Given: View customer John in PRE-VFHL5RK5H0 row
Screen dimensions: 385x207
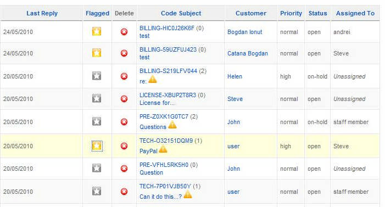Looking at the screenshot, I should (x=233, y=169).
